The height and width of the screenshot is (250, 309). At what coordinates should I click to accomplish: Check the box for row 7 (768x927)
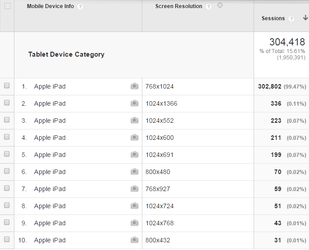coord(7,188)
